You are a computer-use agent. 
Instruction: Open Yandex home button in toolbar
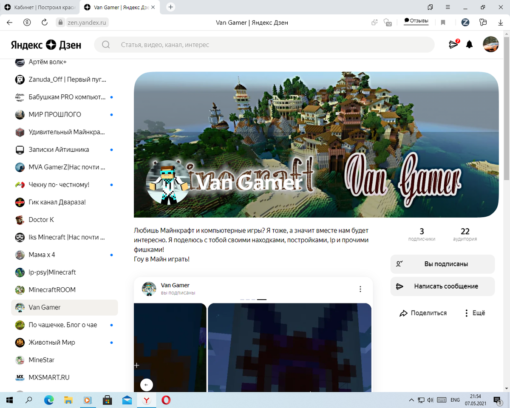(x=27, y=22)
